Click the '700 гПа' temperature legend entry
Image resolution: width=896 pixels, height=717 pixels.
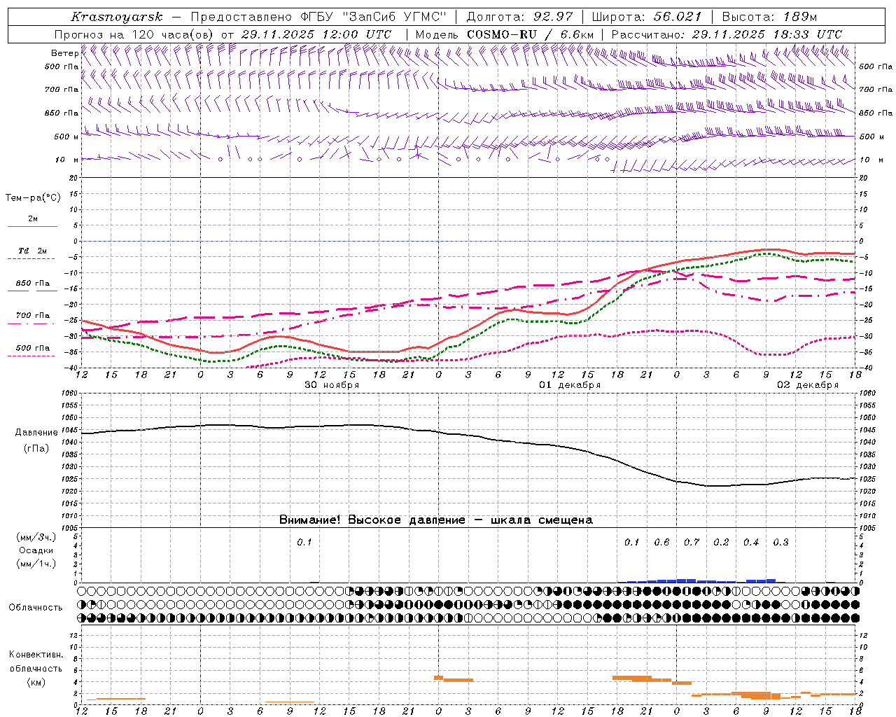(x=33, y=316)
